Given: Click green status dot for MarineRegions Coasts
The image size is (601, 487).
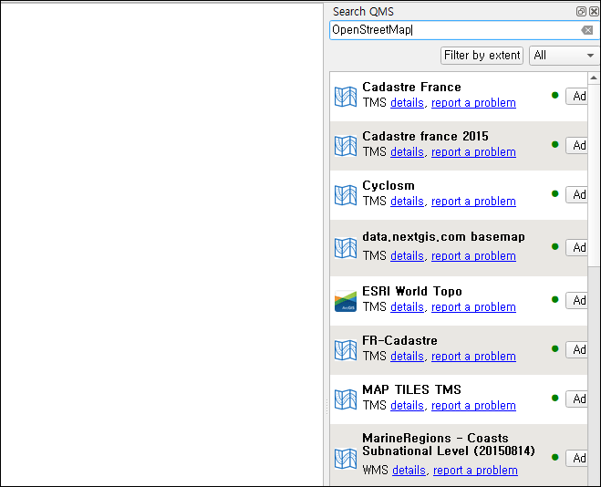Looking at the screenshot, I should pos(554,457).
